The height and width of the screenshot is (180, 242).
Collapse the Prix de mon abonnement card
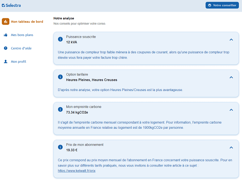[231, 147]
